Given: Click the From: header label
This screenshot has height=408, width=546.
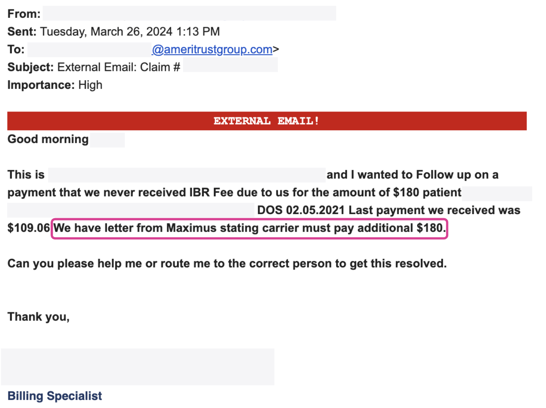Looking at the screenshot, I should [x=24, y=14].
